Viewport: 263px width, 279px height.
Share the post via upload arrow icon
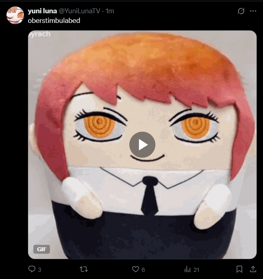253,269
